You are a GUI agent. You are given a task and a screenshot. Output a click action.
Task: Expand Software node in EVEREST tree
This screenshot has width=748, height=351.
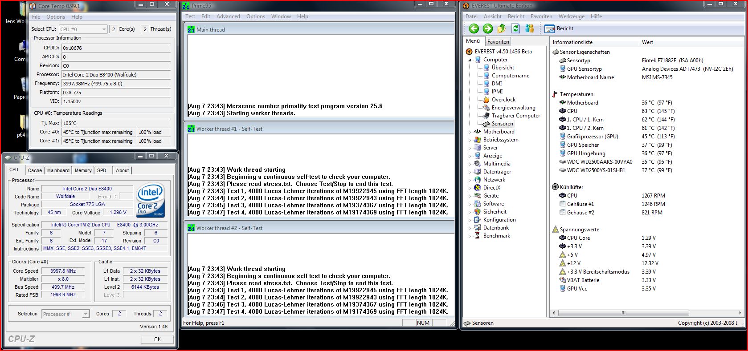pyautogui.click(x=470, y=204)
